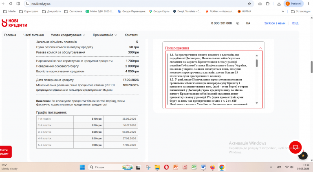Screen dimensions: 313x172
Task: Open the Extensions puzzle icon
Action: point(268,4)
